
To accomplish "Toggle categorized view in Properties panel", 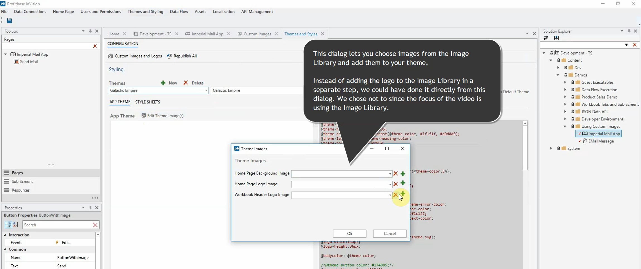I will pos(8,225).
